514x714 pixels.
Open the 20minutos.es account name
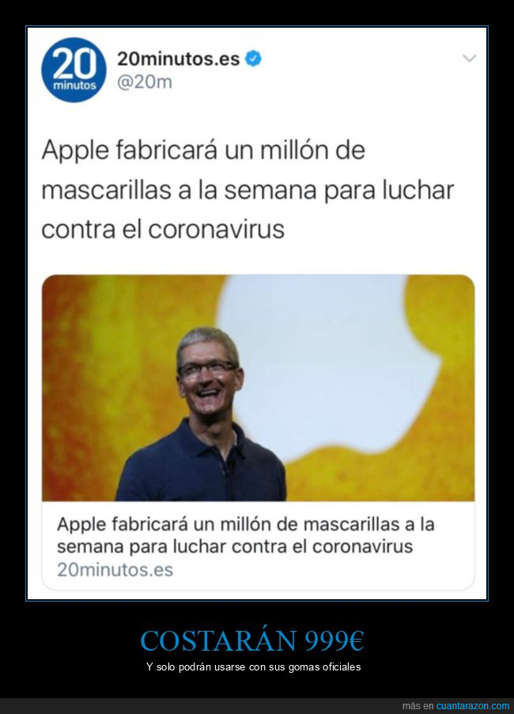pos(178,59)
